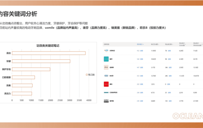The image size is (203, 128).
Task: Open the view link beside commercial count 98
Action: click(169, 59)
